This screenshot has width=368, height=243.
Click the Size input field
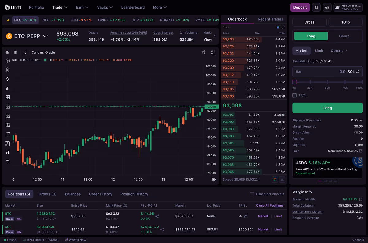(x=328, y=72)
